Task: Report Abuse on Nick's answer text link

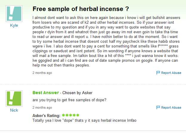Action: click(x=171, y=107)
